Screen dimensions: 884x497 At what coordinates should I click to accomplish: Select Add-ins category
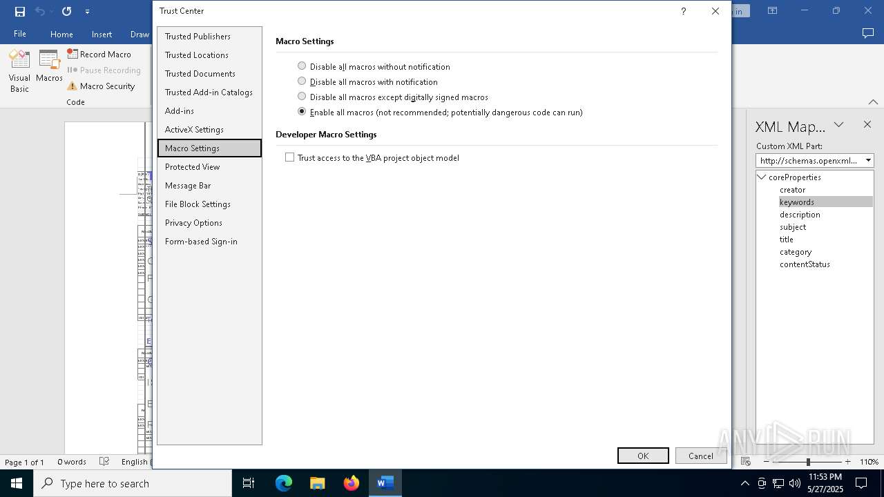tap(209, 111)
